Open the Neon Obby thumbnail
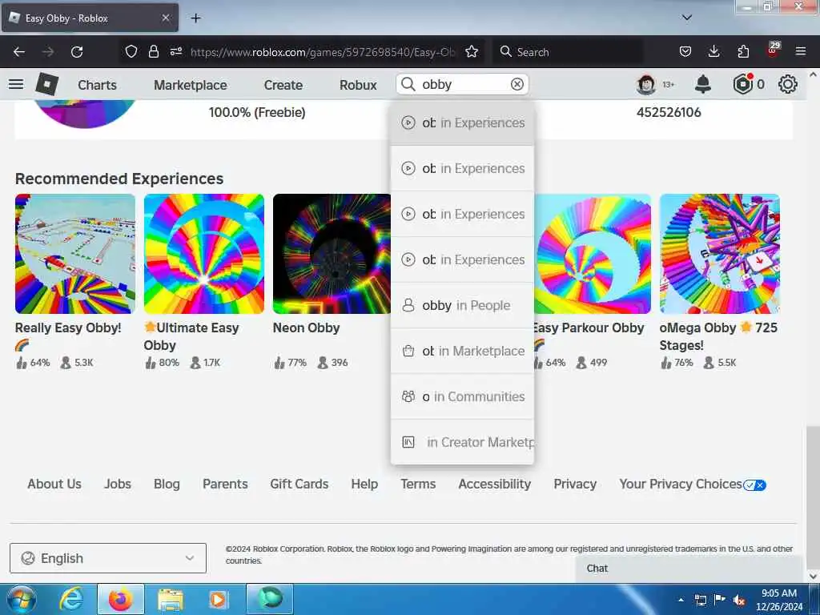The height and width of the screenshot is (615, 820). pyautogui.click(x=332, y=254)
